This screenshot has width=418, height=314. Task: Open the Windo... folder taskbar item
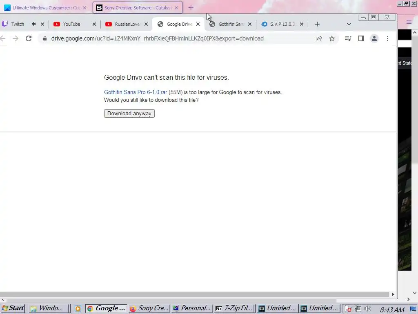coord(48,308)
